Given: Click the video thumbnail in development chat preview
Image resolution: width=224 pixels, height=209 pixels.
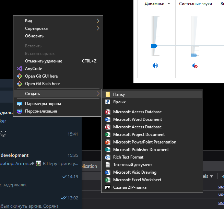Looking at the screenshot, I should [x=38, y=164].
